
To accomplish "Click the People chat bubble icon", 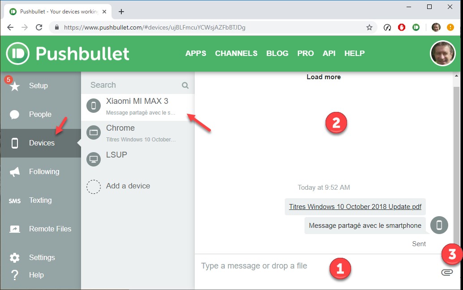I will (x=14, y=115).
